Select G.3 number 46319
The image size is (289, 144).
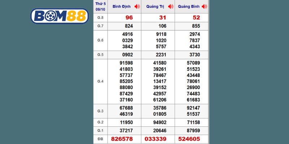[x=126, y=114]
